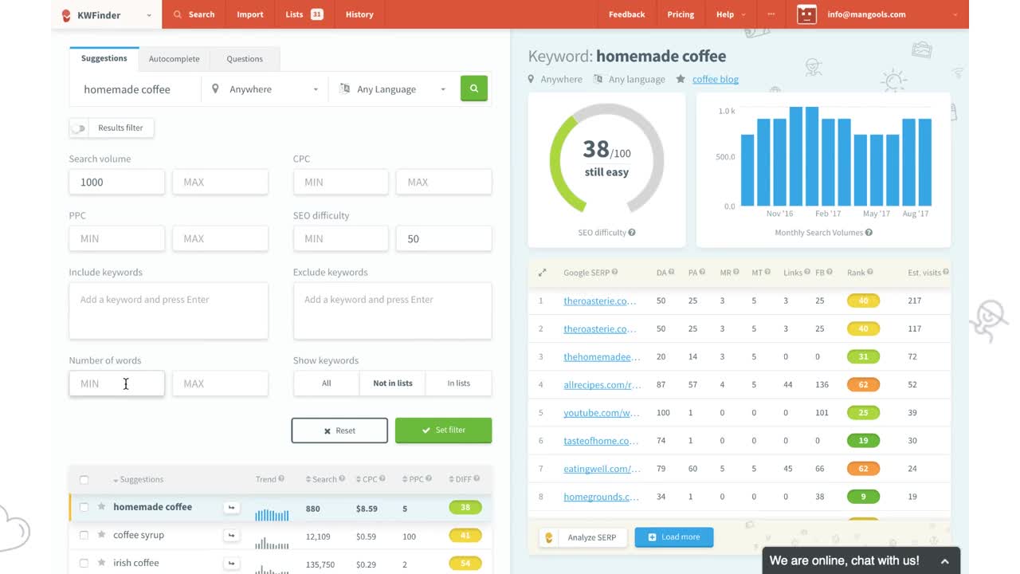Click help icon next to DA column

click(671, 273)
